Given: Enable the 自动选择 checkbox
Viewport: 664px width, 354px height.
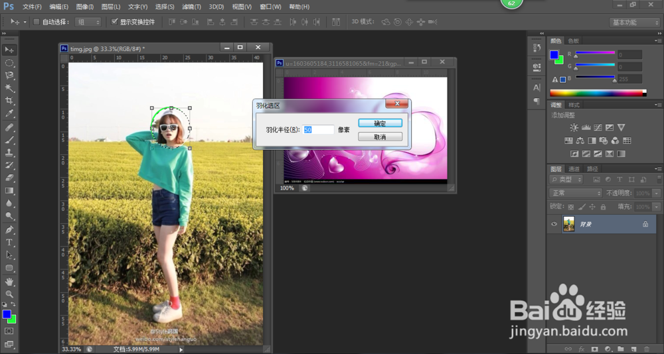Looking at the screenshot, I should (x=37, y=22).
